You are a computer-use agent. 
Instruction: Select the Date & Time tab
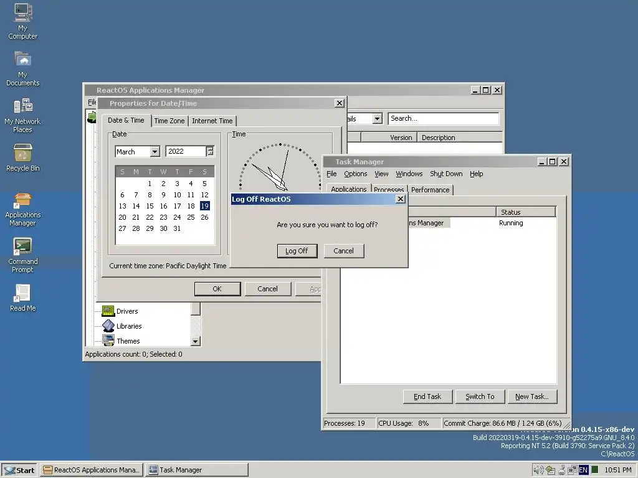click(126, 120)
